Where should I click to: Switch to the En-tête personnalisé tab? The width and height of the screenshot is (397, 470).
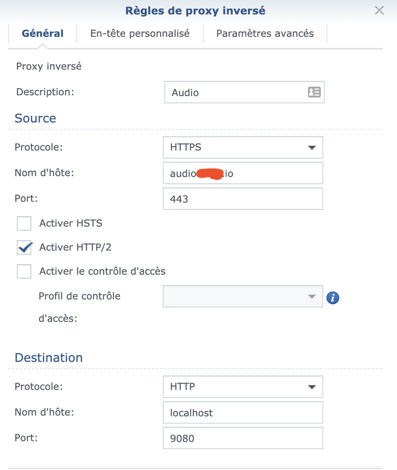140,33
